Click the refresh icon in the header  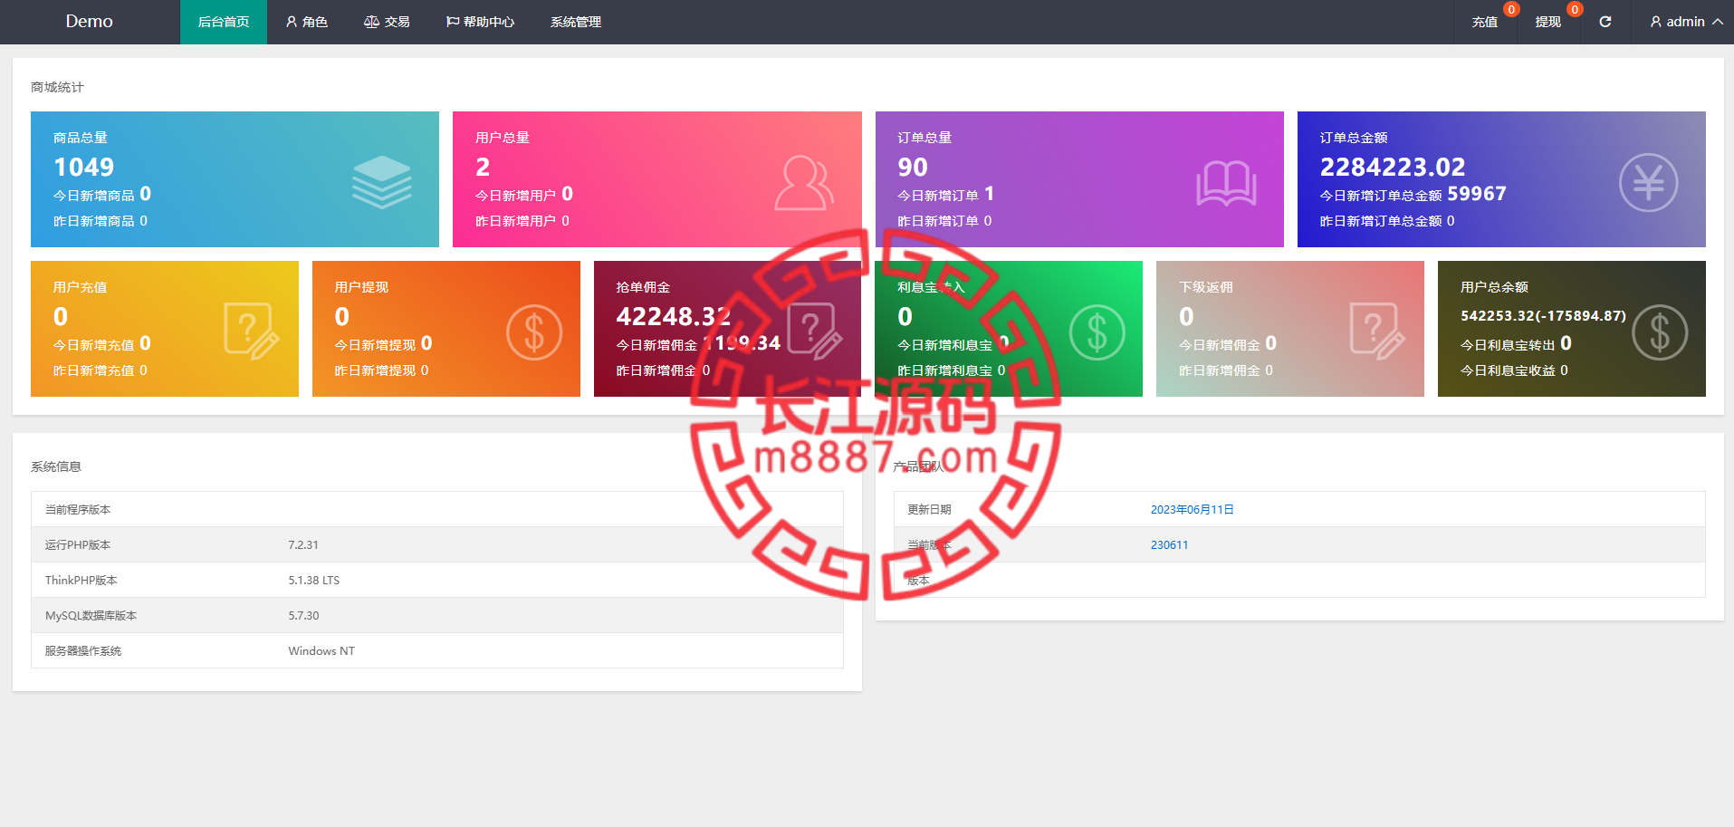[x=1605, y=22]
